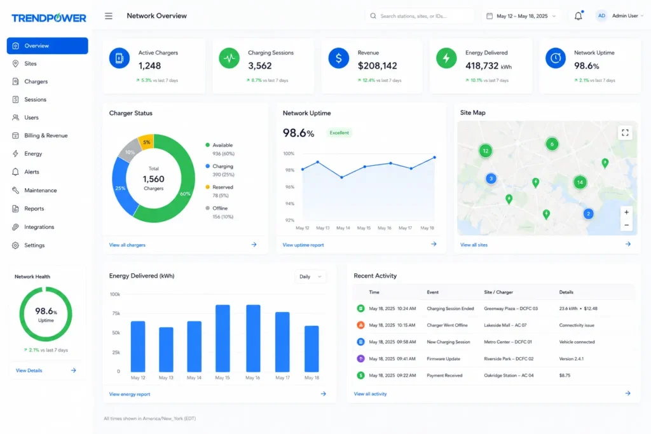
Task: Click the View uptime report link
Action: 303,245
